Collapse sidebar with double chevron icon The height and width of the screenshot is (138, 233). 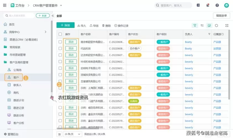(53, 16)
